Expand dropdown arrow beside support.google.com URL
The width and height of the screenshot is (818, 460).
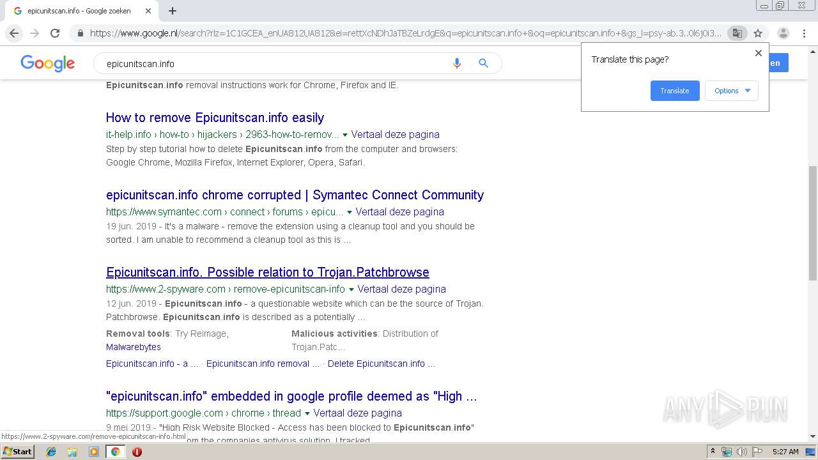point(307,413)
